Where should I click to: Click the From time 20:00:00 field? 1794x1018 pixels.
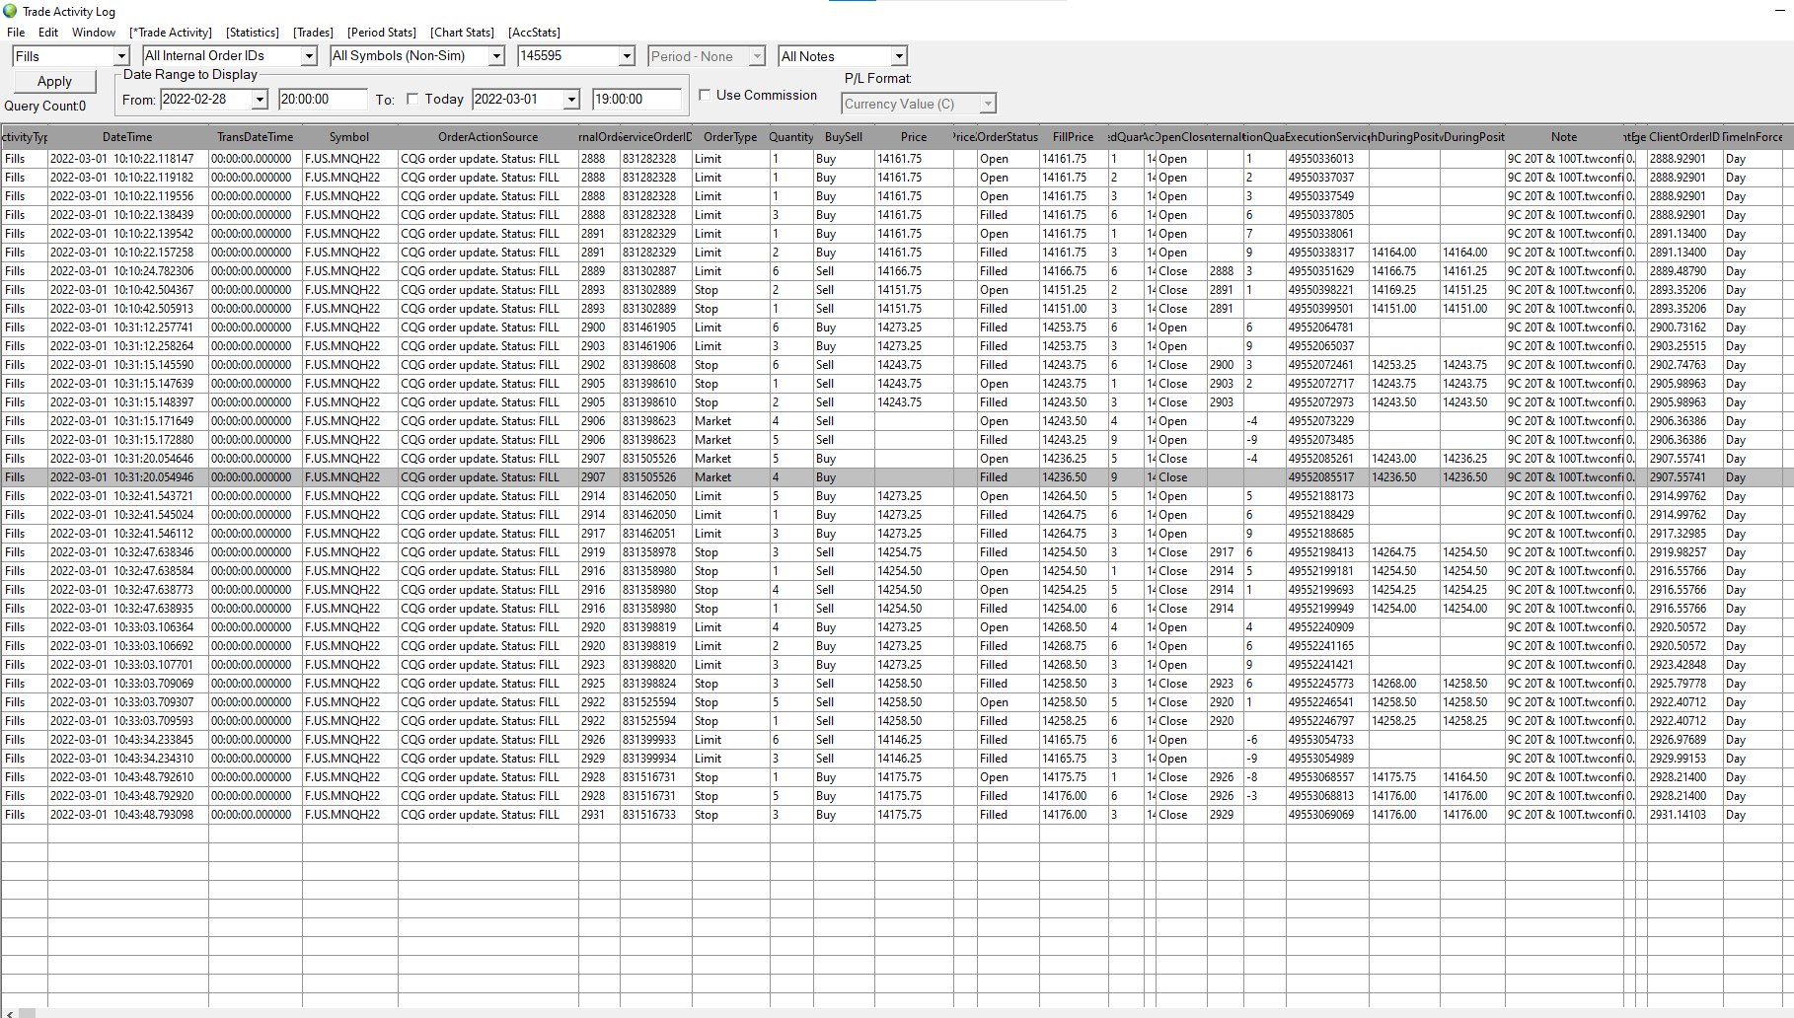pos(322,99)
